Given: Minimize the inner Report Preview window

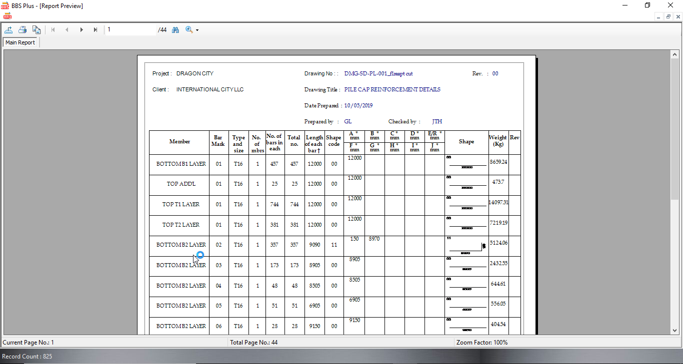Looking at the screenshot, I should pyautogui.click(x=658, y=16).
